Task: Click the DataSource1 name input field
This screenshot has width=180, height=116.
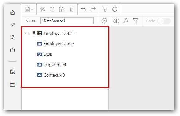Action: [67, 21]
